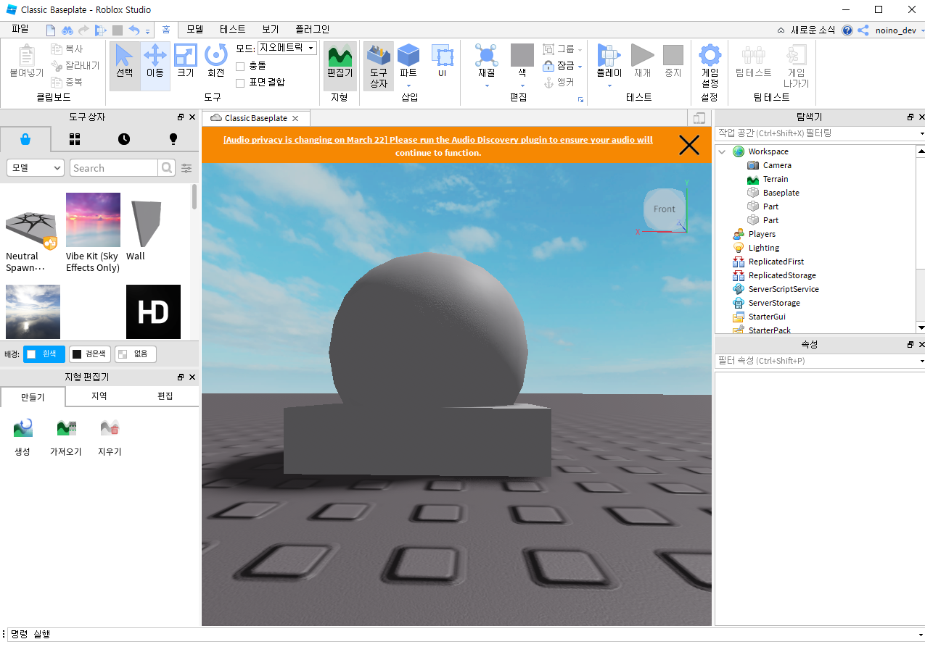Screen dimensions: 925x660
Task: Click the UI insert icon
Action: click(442, 62)
